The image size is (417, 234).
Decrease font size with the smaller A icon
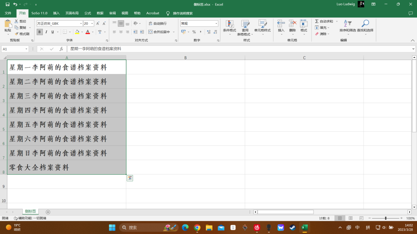[104, 23]
